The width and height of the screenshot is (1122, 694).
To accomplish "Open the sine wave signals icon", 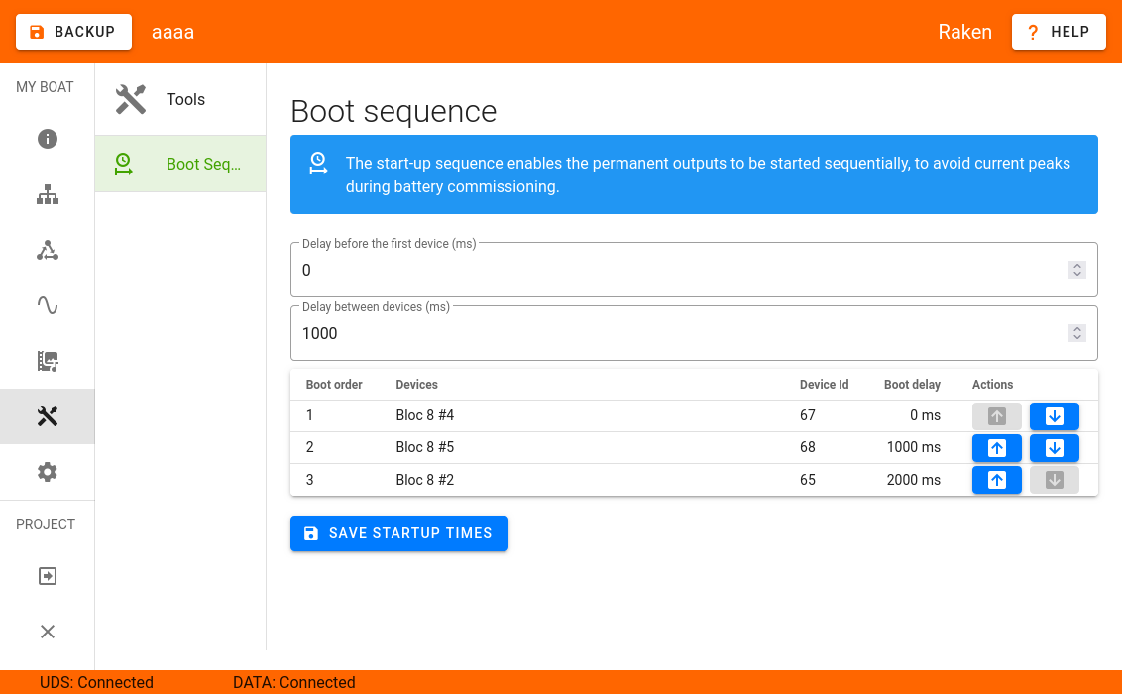I will 48,305.
